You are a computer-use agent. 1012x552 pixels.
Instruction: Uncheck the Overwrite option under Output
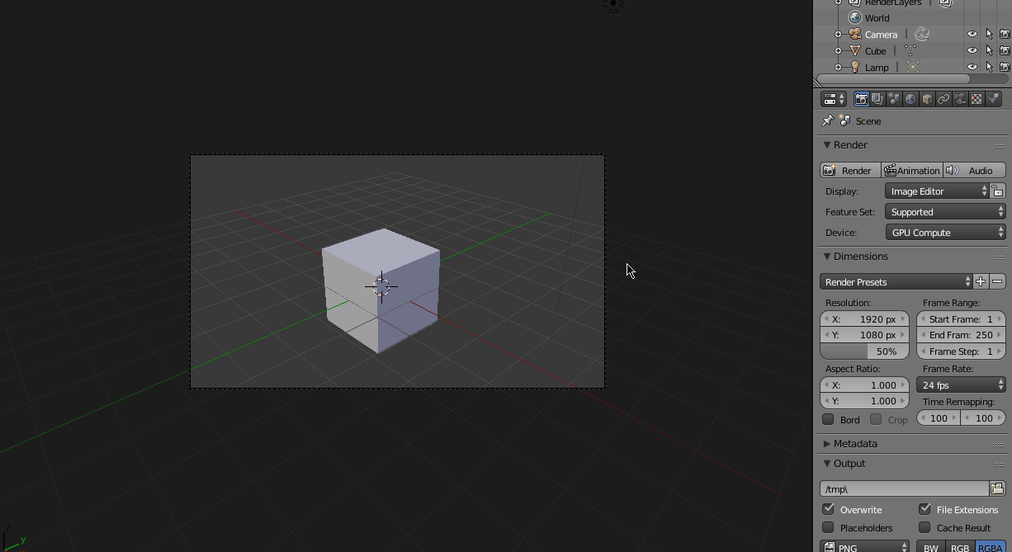tap(829, 509)
